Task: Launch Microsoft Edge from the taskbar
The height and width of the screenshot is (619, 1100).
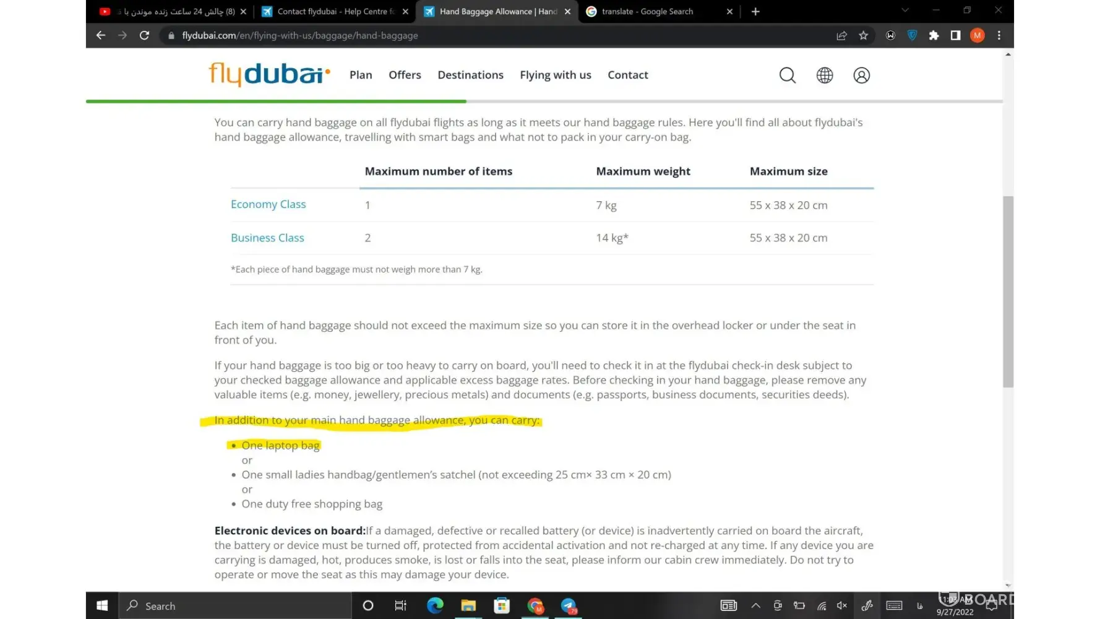Action: click(435, 605)
